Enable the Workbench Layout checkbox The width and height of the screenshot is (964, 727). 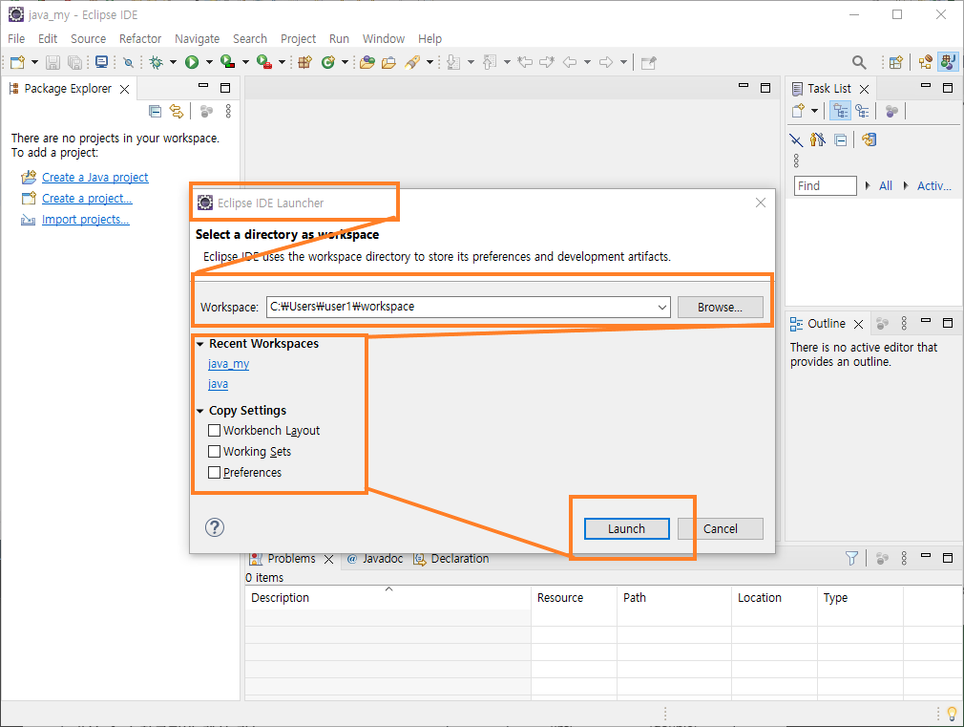click(214, 430)
